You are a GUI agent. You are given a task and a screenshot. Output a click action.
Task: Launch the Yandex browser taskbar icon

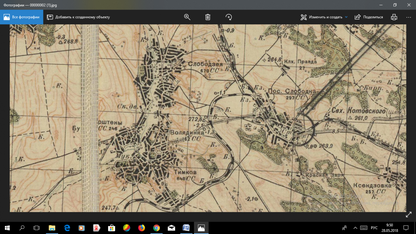pos(97,228)
